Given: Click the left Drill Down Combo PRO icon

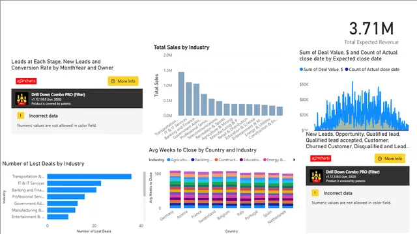Looking at the screenshot, I should 22,99.
